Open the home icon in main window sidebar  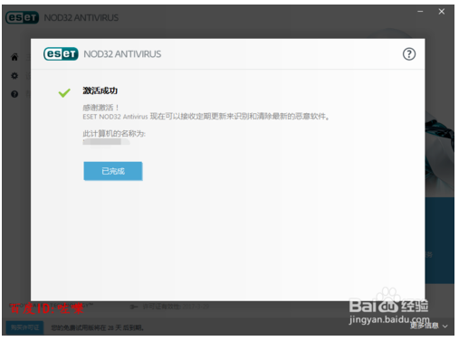[14, 57]
